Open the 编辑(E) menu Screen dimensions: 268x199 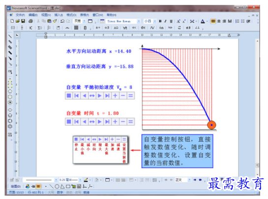pyautogui.click(x=33, y=15)
